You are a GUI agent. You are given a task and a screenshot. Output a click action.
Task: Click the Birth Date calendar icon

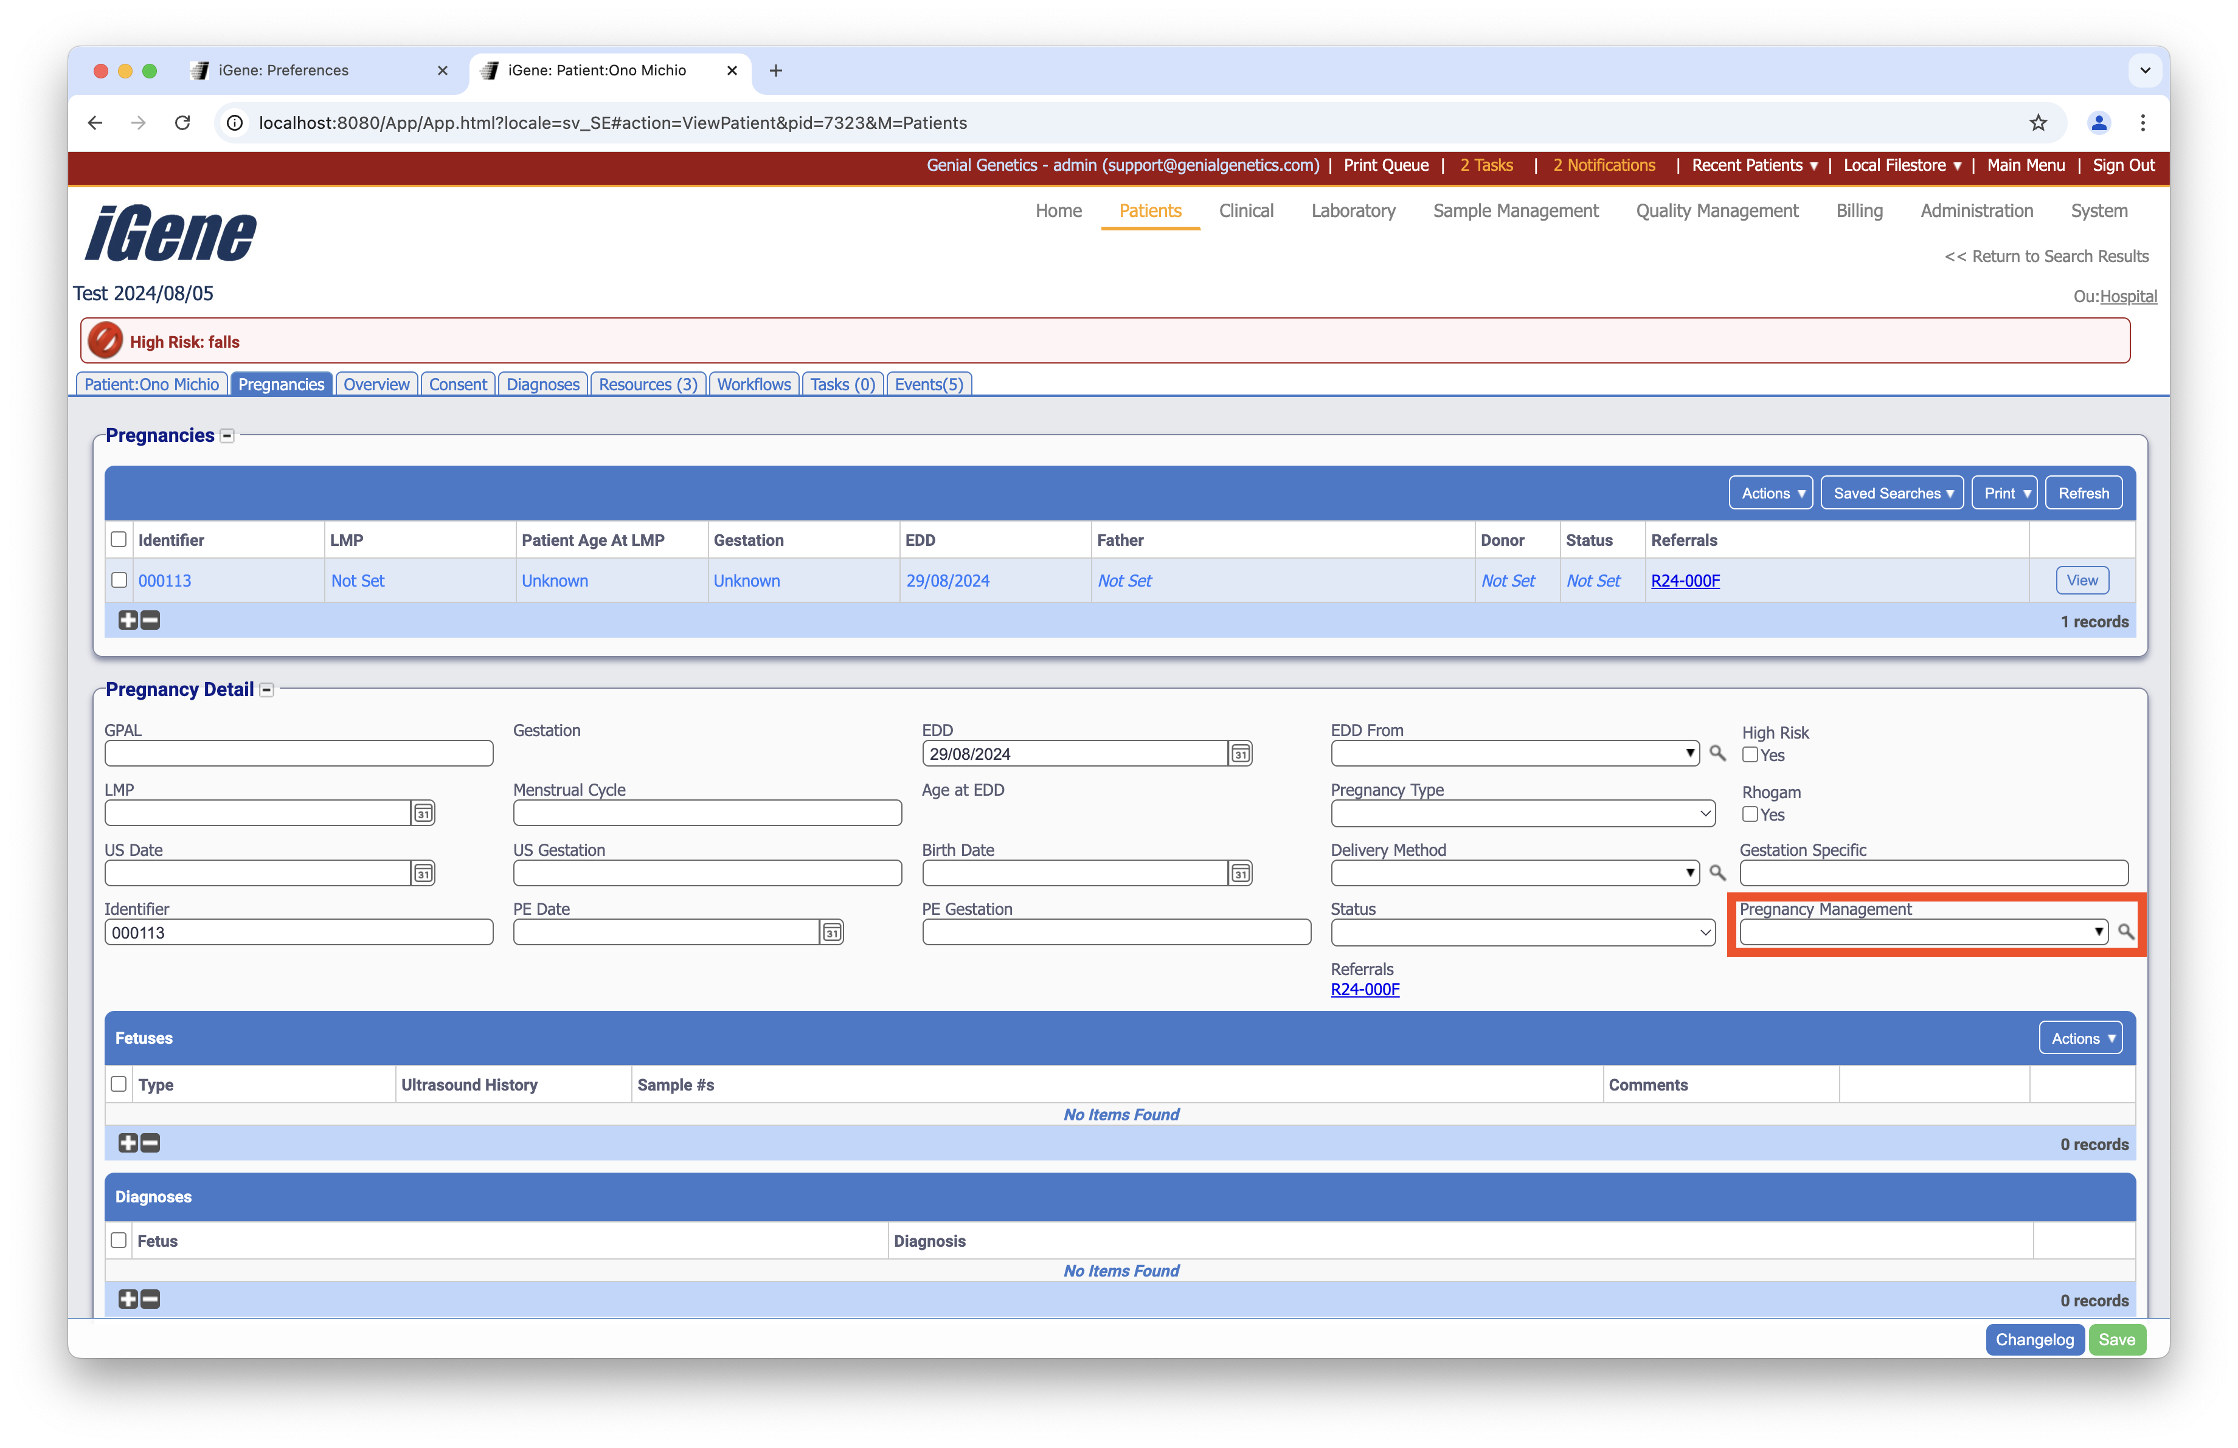pos(1240,873)
